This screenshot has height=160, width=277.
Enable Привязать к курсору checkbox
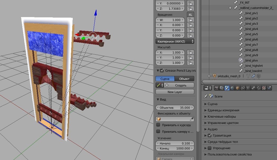pos(158,125)
